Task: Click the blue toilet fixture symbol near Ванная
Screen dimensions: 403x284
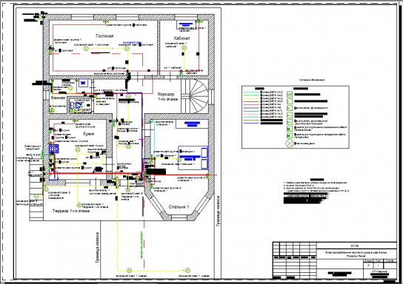Action: point(76,106)
